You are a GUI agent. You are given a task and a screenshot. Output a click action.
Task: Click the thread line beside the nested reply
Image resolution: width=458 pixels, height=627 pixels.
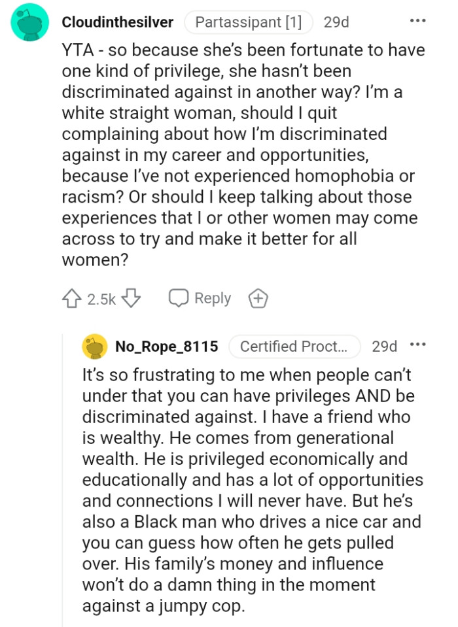[62, 490]
